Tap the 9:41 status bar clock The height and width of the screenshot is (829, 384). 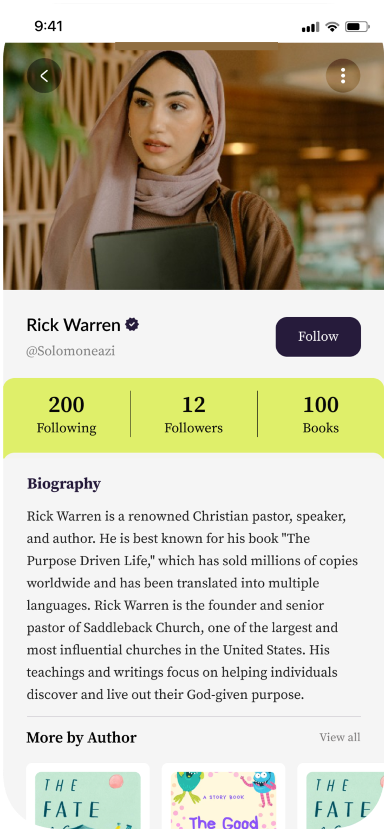click(49, 26)
